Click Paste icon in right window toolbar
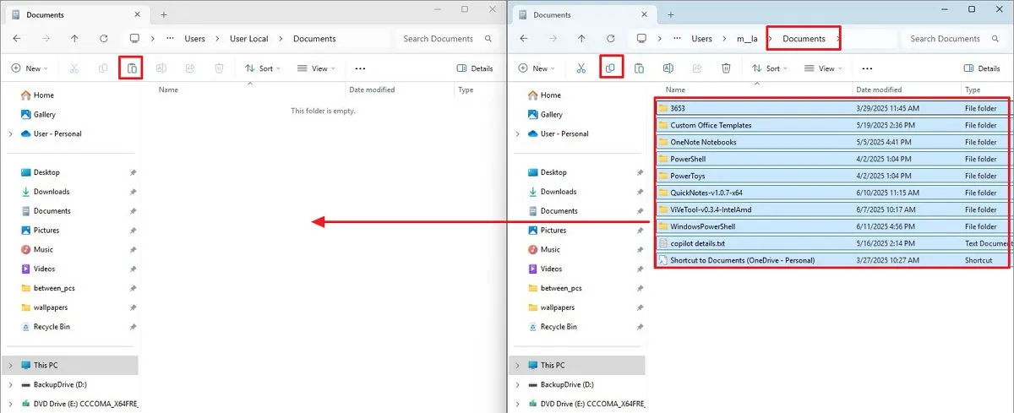Screen dimensions: 1014x413 point(640,68)
